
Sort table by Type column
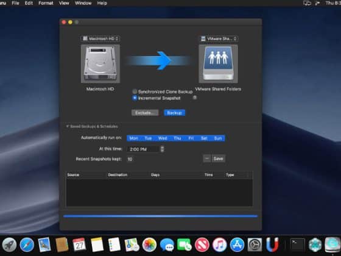pyautogui.click(x=237, y=175)
